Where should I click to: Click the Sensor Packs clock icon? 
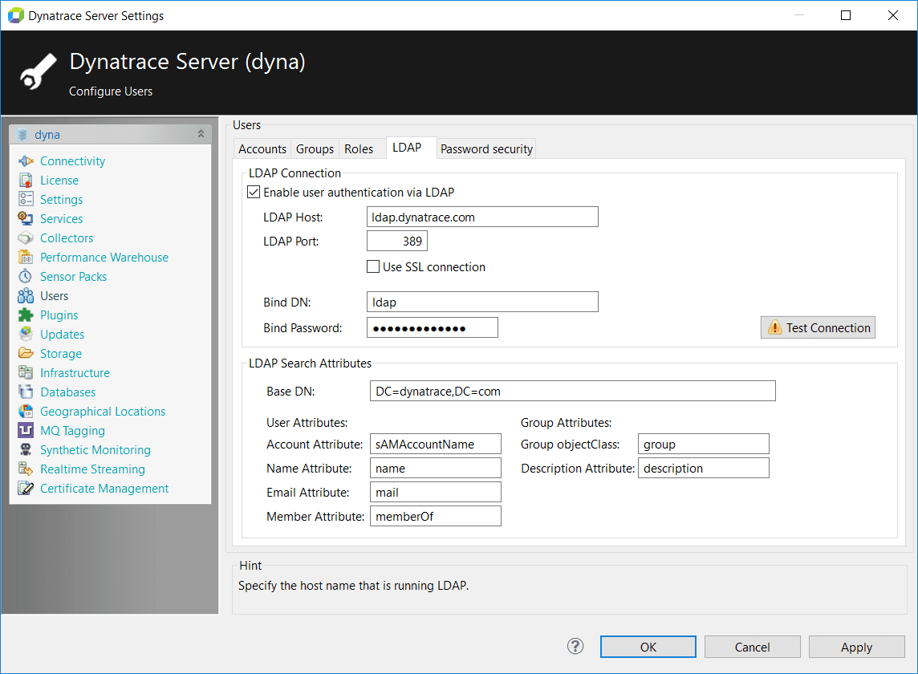(x=26, y=276)
